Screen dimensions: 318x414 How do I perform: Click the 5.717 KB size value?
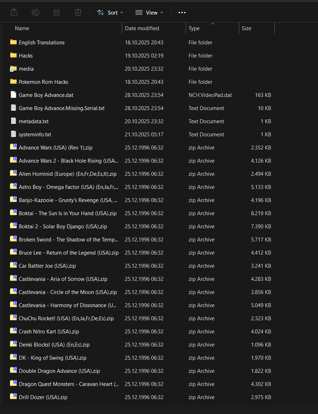tap(261, 240)
